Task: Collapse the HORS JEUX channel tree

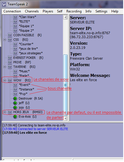Action: (5, 112)
